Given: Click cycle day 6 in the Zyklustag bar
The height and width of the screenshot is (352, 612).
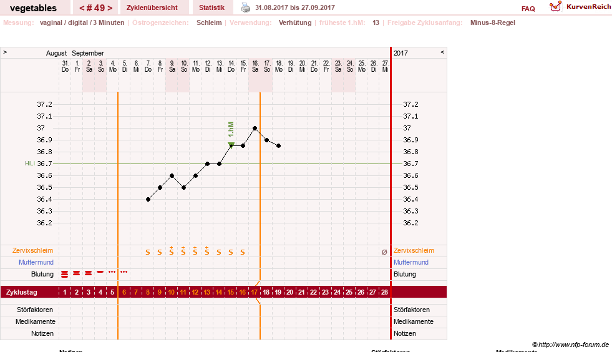Looking at the screenshot, I should pos(124,292).
